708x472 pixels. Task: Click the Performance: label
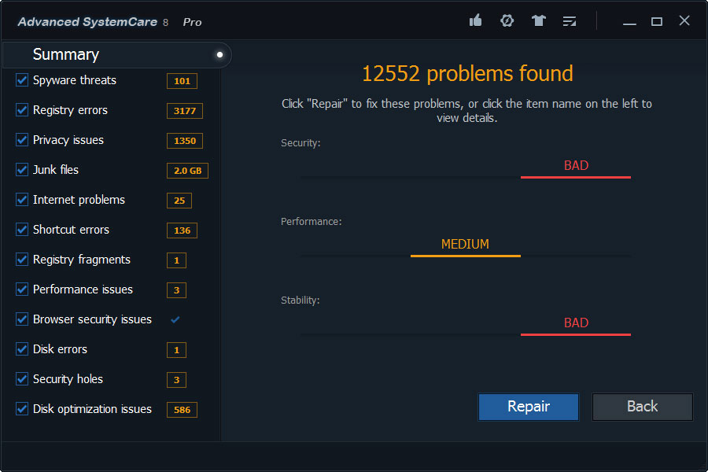click(x=311, y=222)
